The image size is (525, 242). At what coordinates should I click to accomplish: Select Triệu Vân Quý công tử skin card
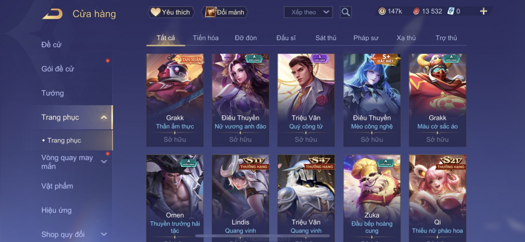pyautogui.click(x=306, y=100)
